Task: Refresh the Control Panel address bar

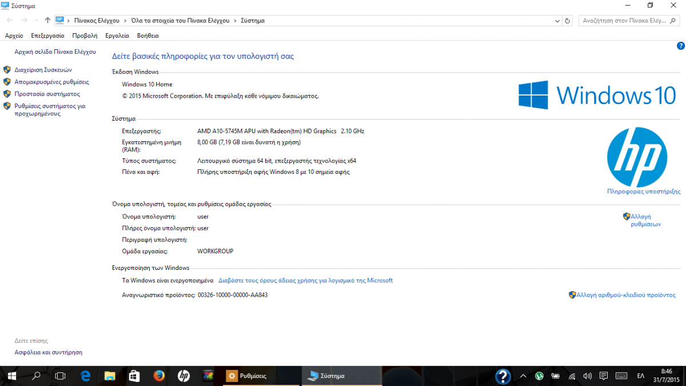Action: click(568, 21)
